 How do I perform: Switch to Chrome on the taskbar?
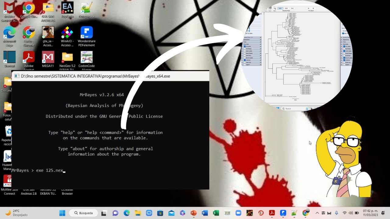click(x=306, y=213)
